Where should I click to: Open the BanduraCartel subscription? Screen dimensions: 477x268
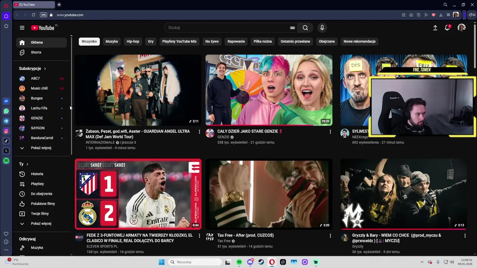(x=42, y=138)
